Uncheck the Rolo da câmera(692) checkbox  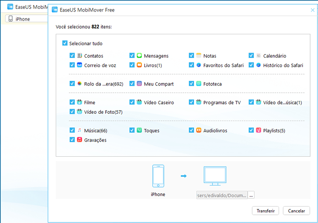[72, 84]
